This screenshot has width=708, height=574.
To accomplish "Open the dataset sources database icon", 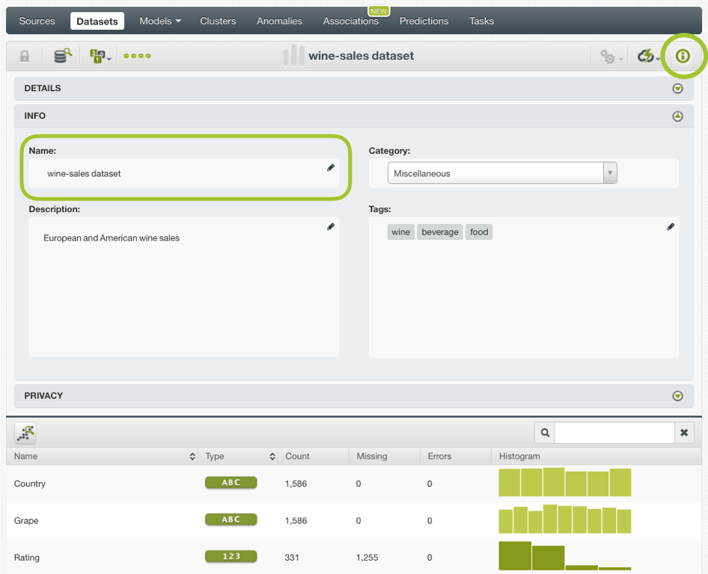I will point(63,56).
